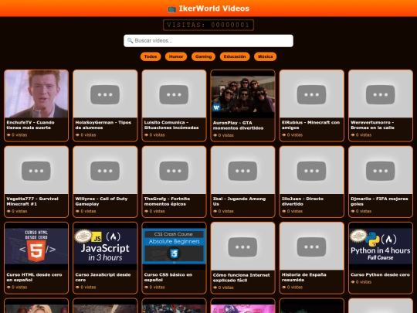Click title 'EnchufeTV - Cuando tienes mala suerte'
The width and height of the screenshot is (417, 313).
point(30,125)
